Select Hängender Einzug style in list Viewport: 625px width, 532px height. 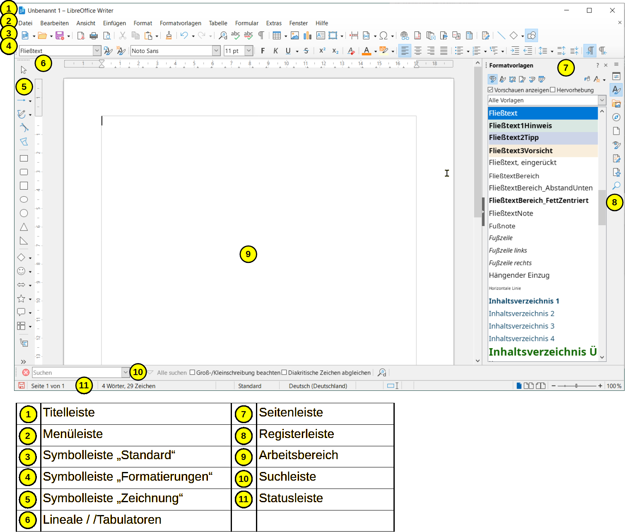point(543,275)
